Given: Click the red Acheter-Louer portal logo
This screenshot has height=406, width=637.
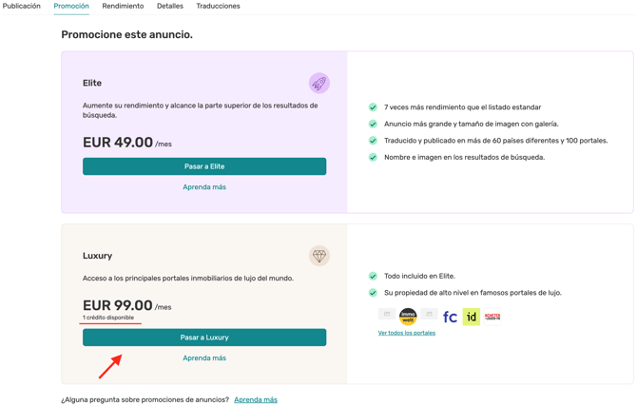Looking at the screenshot, I should click(492, 317).
